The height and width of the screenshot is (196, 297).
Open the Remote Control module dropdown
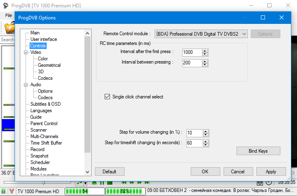[244, 34]
